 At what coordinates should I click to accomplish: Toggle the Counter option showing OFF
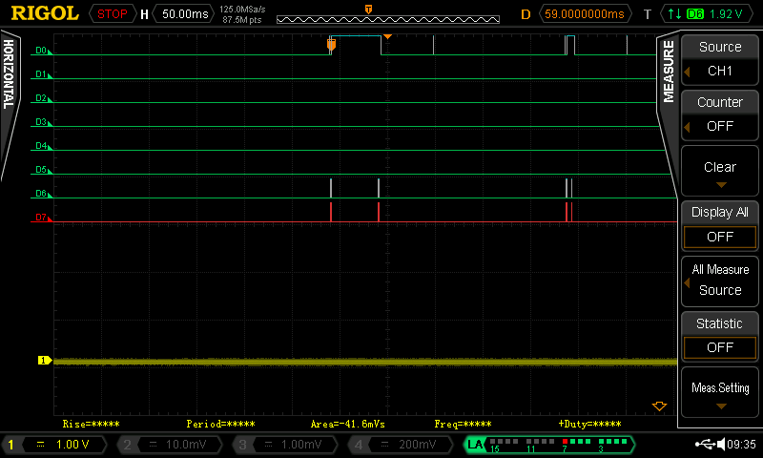tap(720, 114)
